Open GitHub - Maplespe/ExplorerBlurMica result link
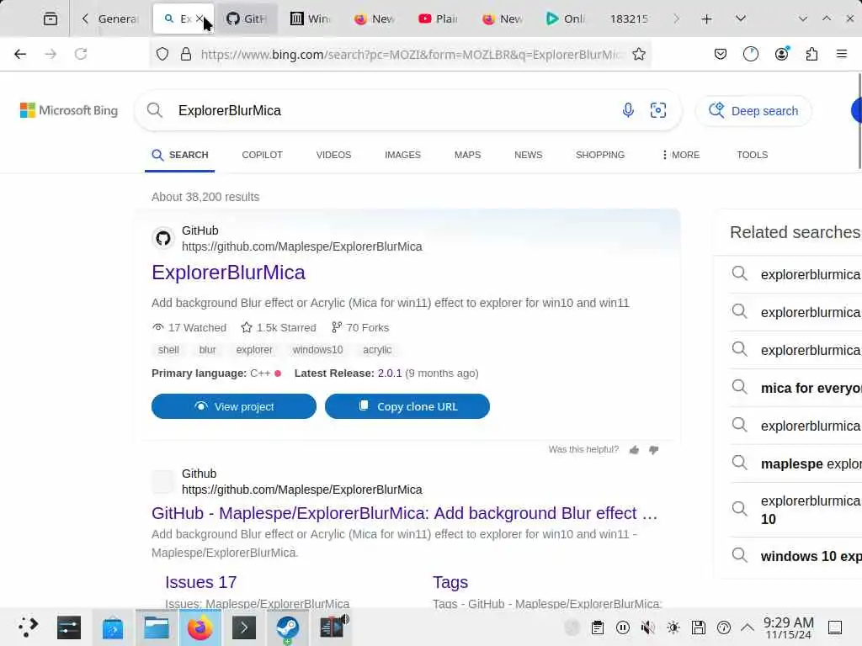The image size is (862, 646). coord(405,513)
